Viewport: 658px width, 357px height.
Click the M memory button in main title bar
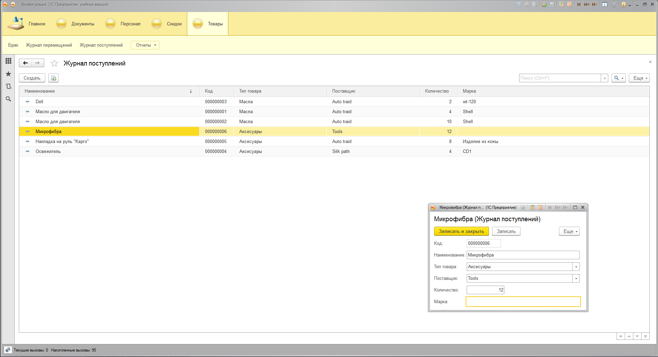click(579, 4)
